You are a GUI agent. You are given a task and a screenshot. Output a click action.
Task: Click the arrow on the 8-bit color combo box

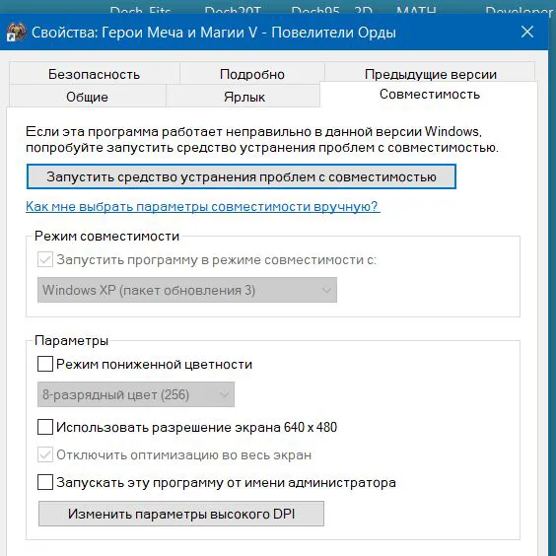[224, 394]
